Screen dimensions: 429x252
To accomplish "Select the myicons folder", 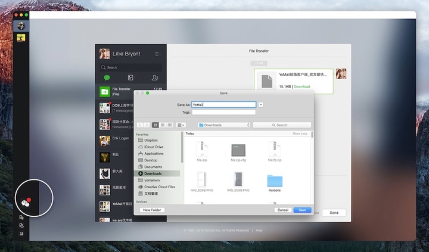I will point(274,182).
